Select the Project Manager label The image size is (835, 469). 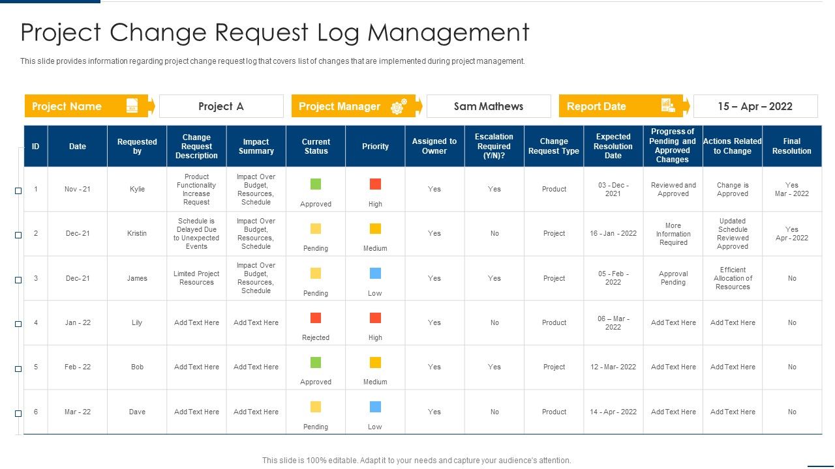pyautogui.click(x=339, y=106)
